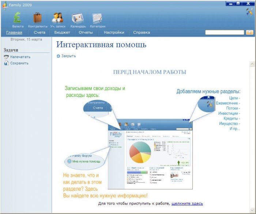Screen dimensions: 256x214
Task: Click the scrollbar up arrow
Action: [x=252, y=64]
